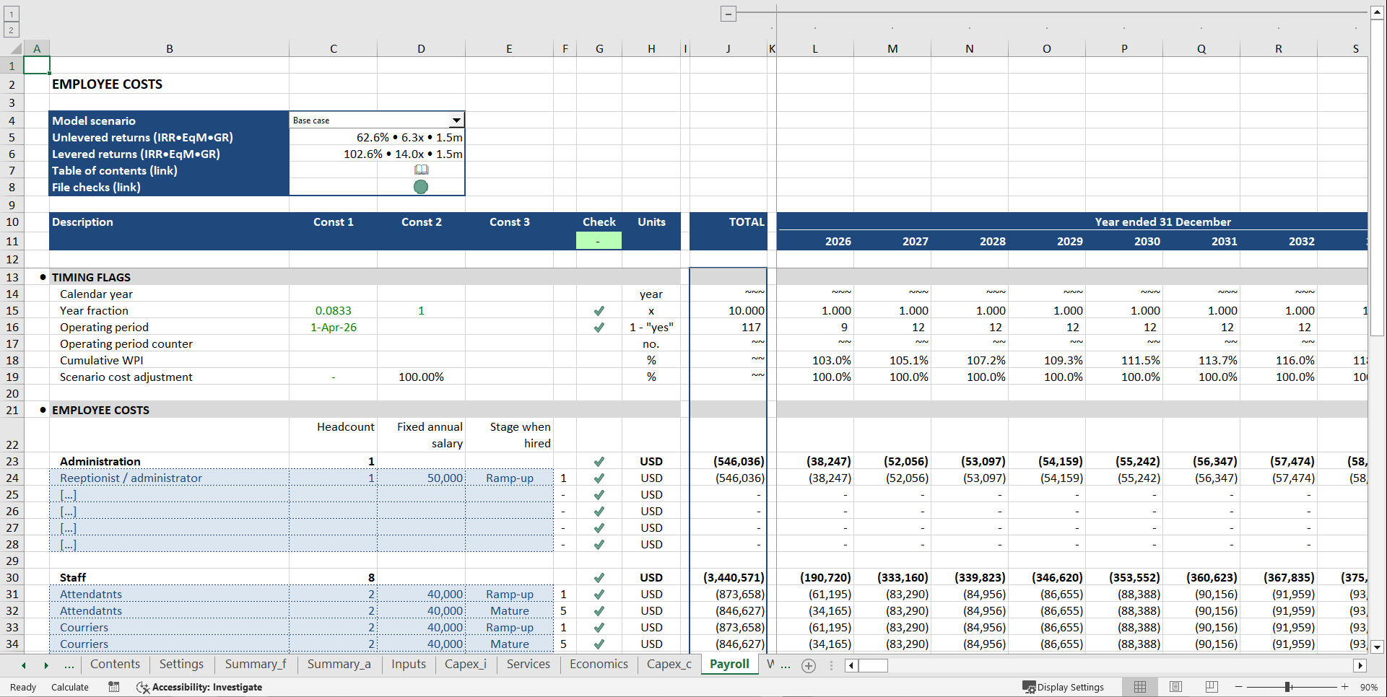Click Calculate in the status bar
1387x697 pixels.
[x=69, y=687]
